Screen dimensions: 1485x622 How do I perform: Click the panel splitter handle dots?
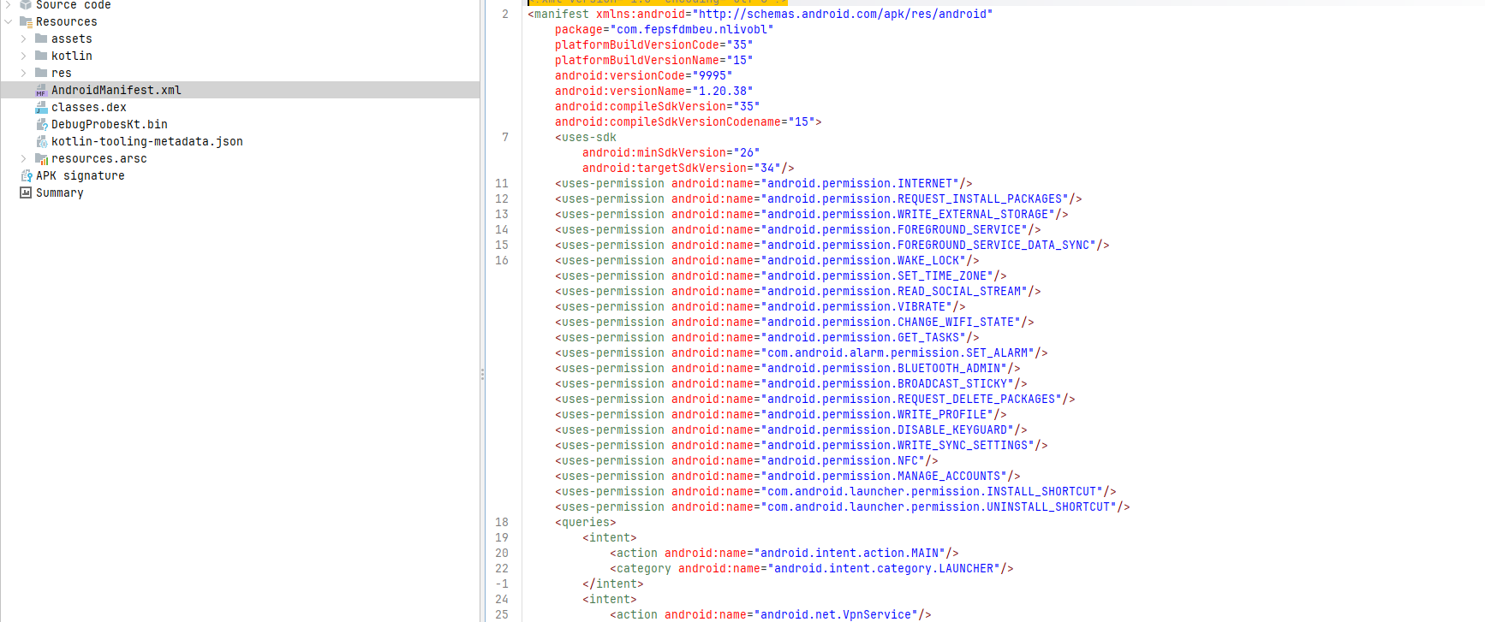[x=482, y=374]
